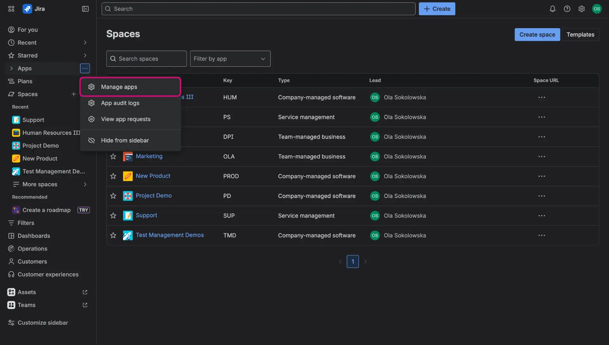Click the Create space button
The width and height of the screenshot is (609, 345).
tap(537, 34)
